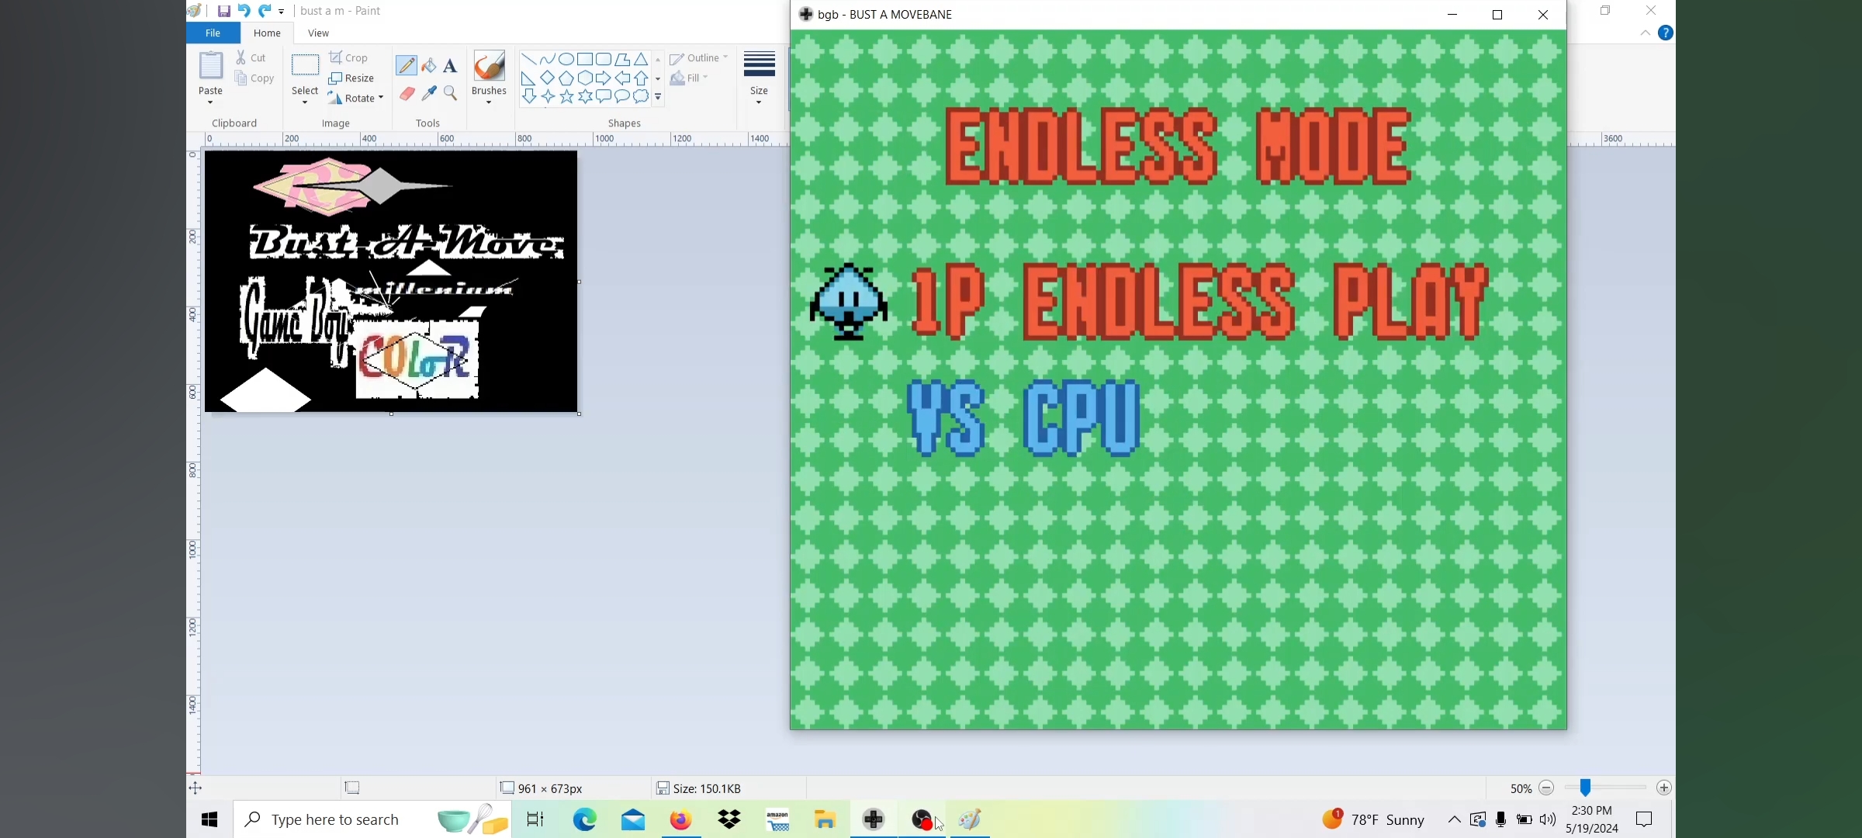Open the File menu
Viewport: 1862px width, 838px height.
[213, 33]
